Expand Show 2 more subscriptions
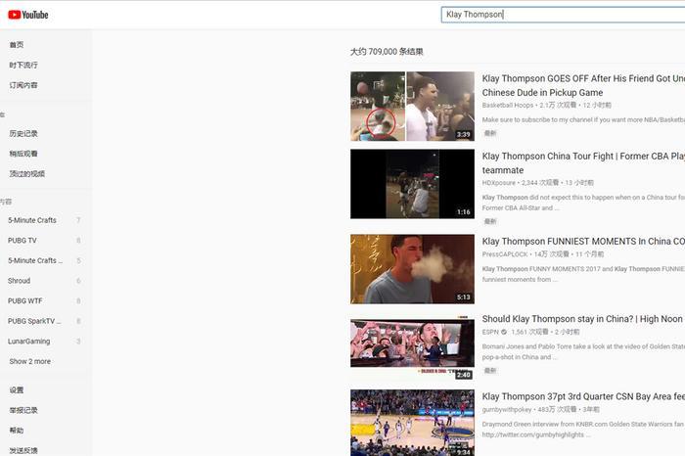This screenshot has height=456, width=685. [29, 361]
